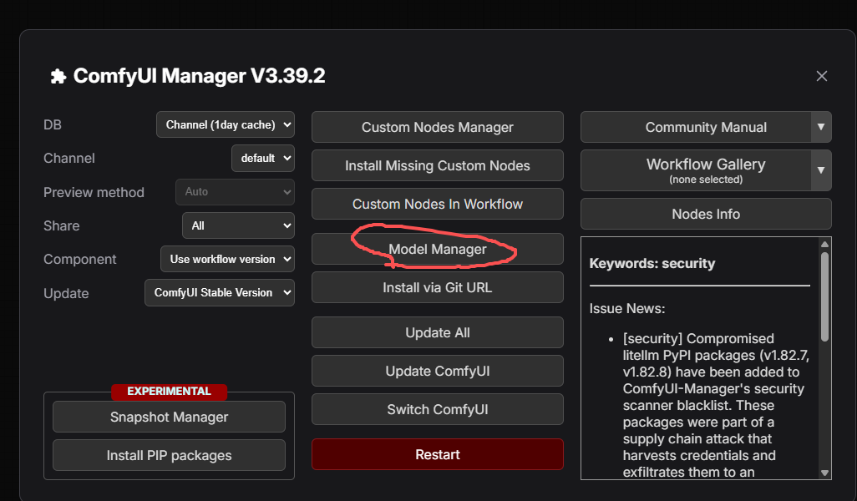The height and width of the screenshot is (501, 857).
Task: Open the Channel default dropdown
Action: pyautogui.click(x=263, y=158)
